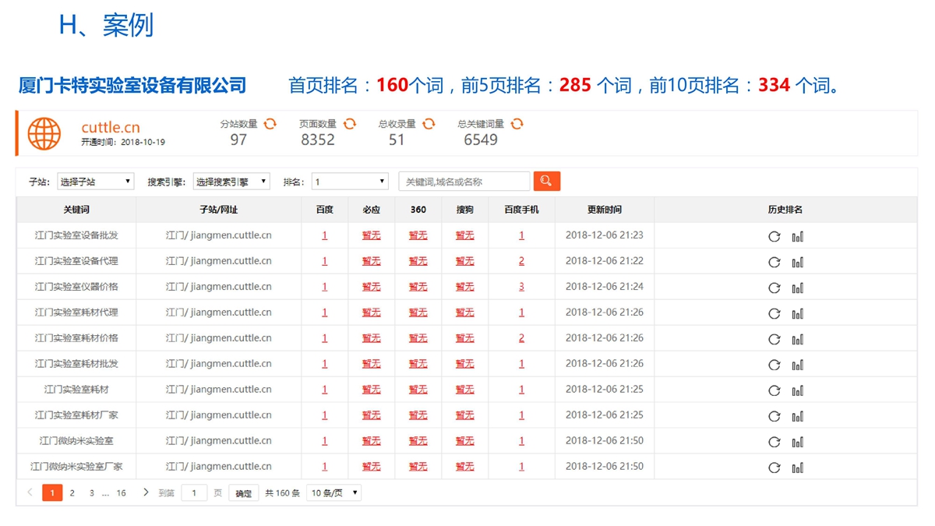Click the cuttle.cn site link

[111, 127]
